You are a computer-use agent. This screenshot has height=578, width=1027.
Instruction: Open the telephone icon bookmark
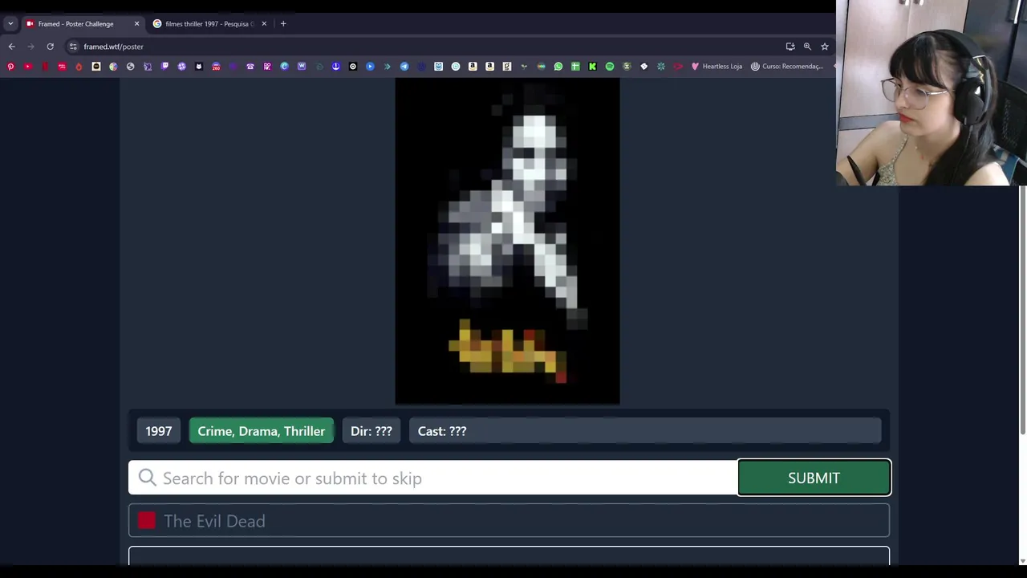(250, 67)
